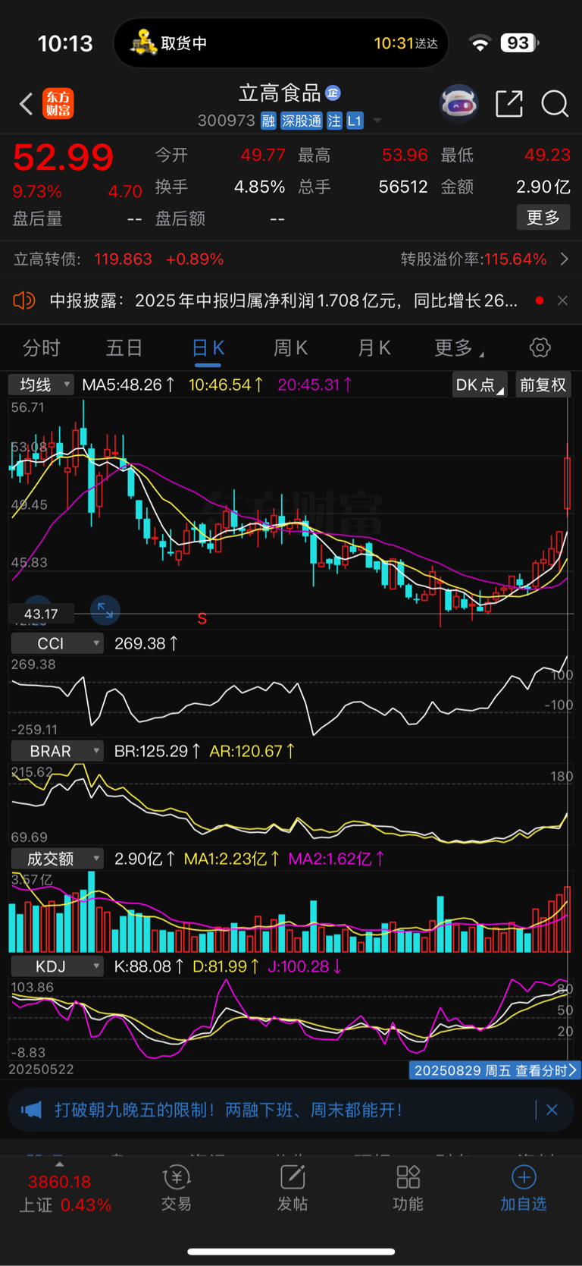Tap the 注 badge
This screenshot has width=582, height=1266.
coord(334,121)
